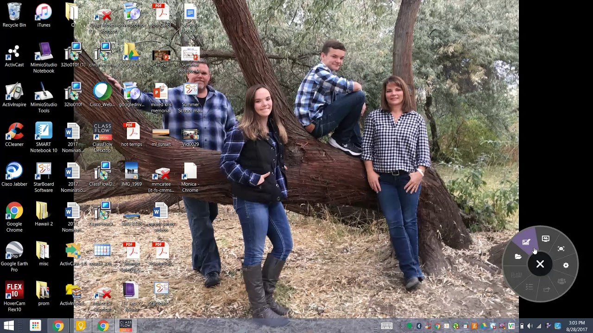Launch ActivInspire from the desktop
This screenshot has width=593, height=333.
14,95
